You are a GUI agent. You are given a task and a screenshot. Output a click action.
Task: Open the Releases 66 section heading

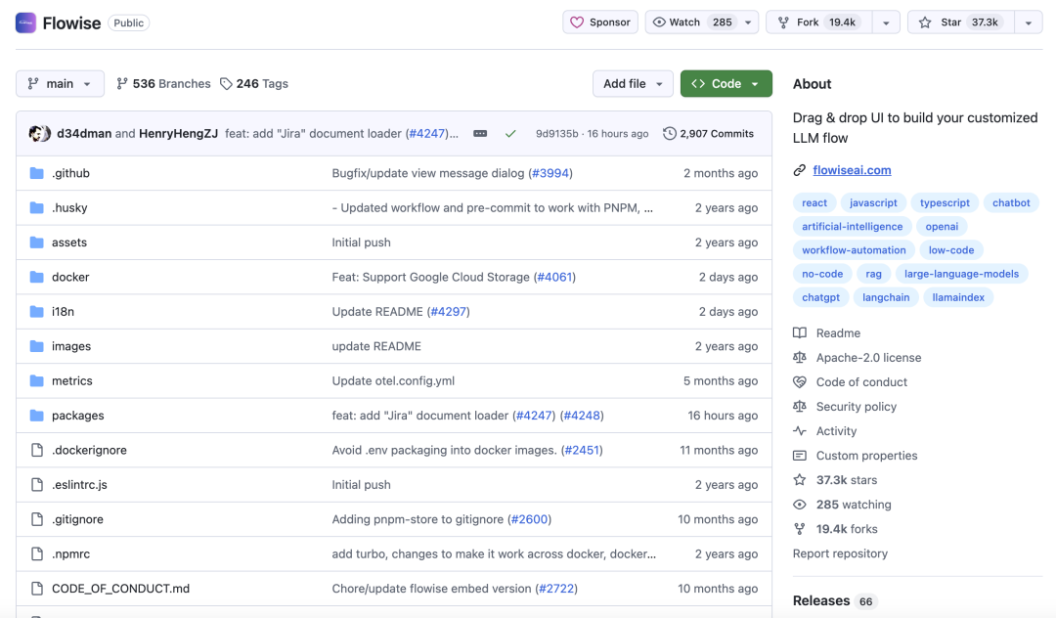pos(835,600)
